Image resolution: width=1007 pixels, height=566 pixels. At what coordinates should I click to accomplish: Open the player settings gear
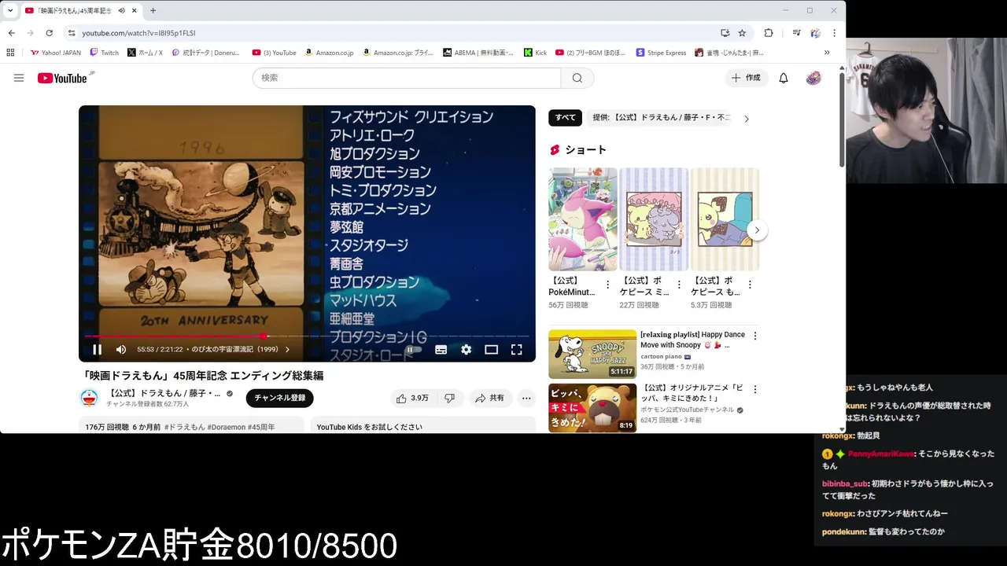click(466, 350)
